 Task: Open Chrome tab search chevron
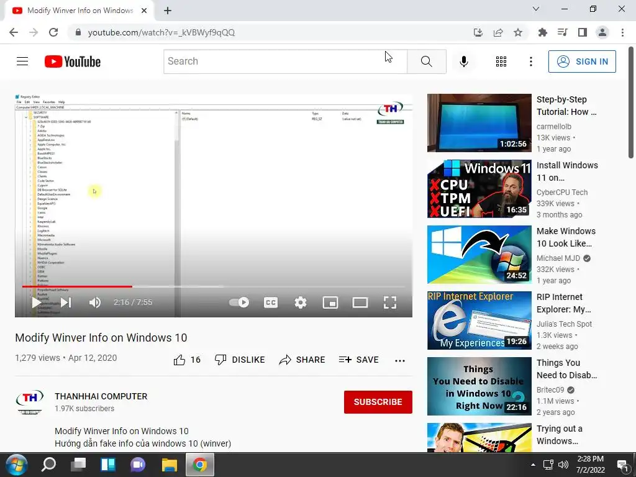point(535,9)
